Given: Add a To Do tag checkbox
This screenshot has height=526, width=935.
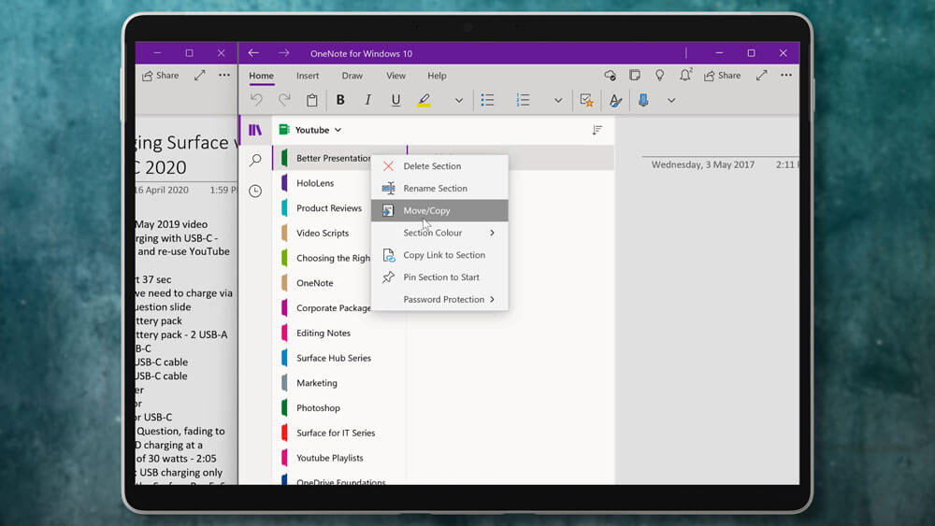Looking at the screenshot, I should [x=586, y=100].
